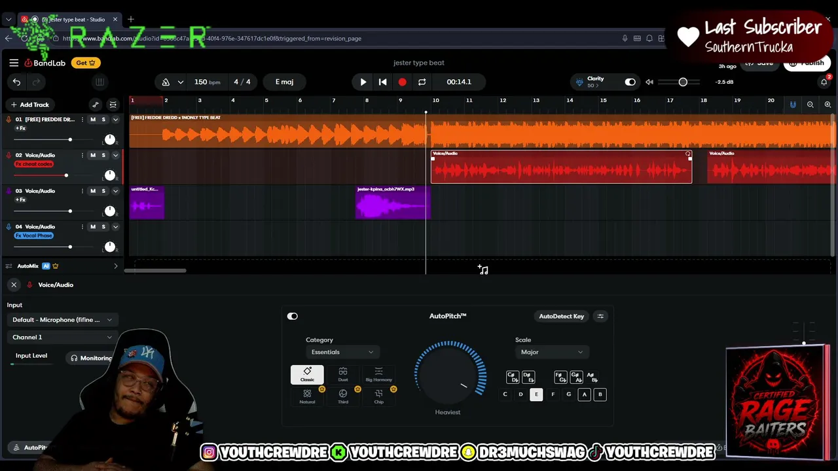
Task: Solo track 02 Voice/Audio
Action: click(x=103, y=155)
